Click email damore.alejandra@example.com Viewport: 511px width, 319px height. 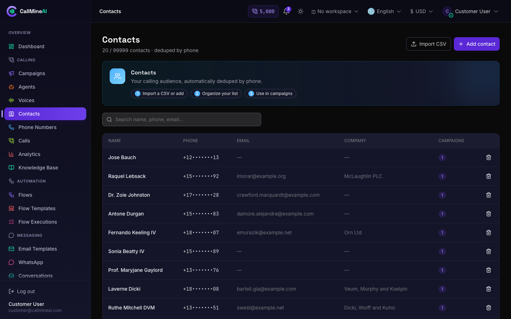[275, 214]
